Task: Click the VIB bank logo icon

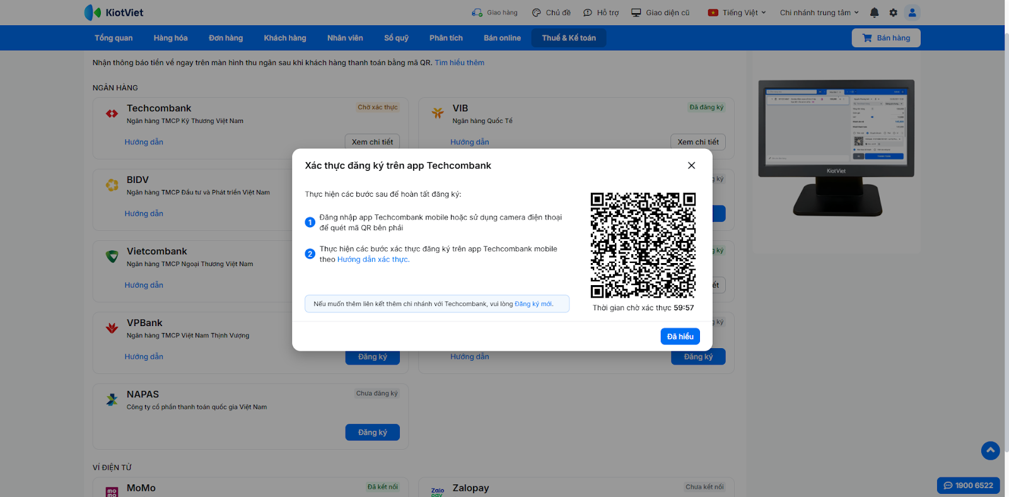Action: pyautogui.click(x=438, y=114)
